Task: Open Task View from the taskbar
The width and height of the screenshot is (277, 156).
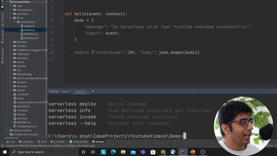Action: click(93, 152)
